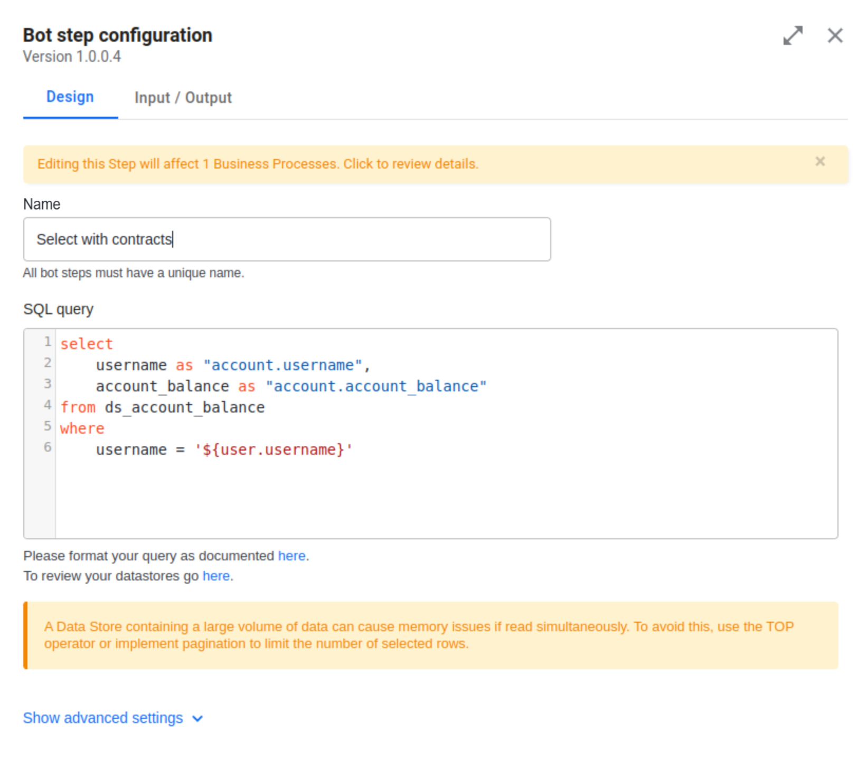Open the Input / Output tab
Viewport: 867px width, 759px height.
(x=183, y=98)
